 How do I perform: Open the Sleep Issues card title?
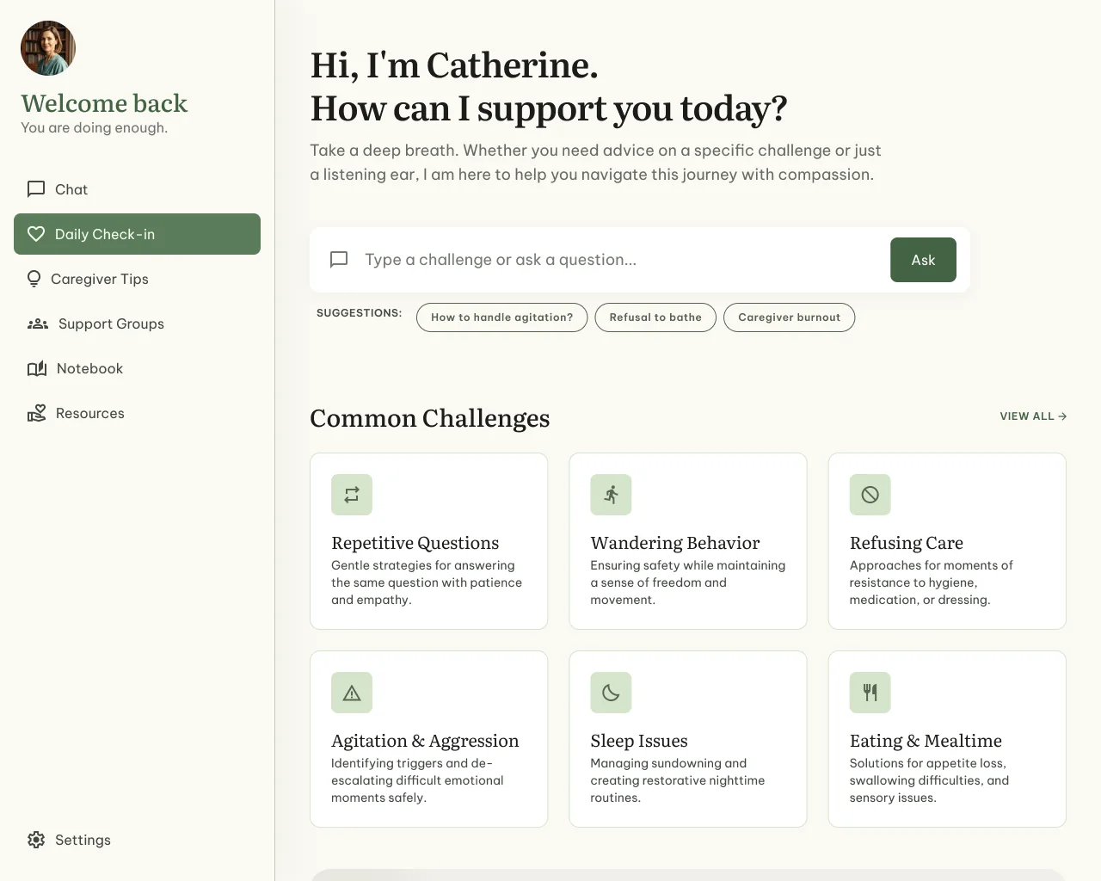tap(639, 741)
